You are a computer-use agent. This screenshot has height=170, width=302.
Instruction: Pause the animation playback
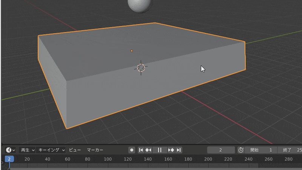(160, 150)
